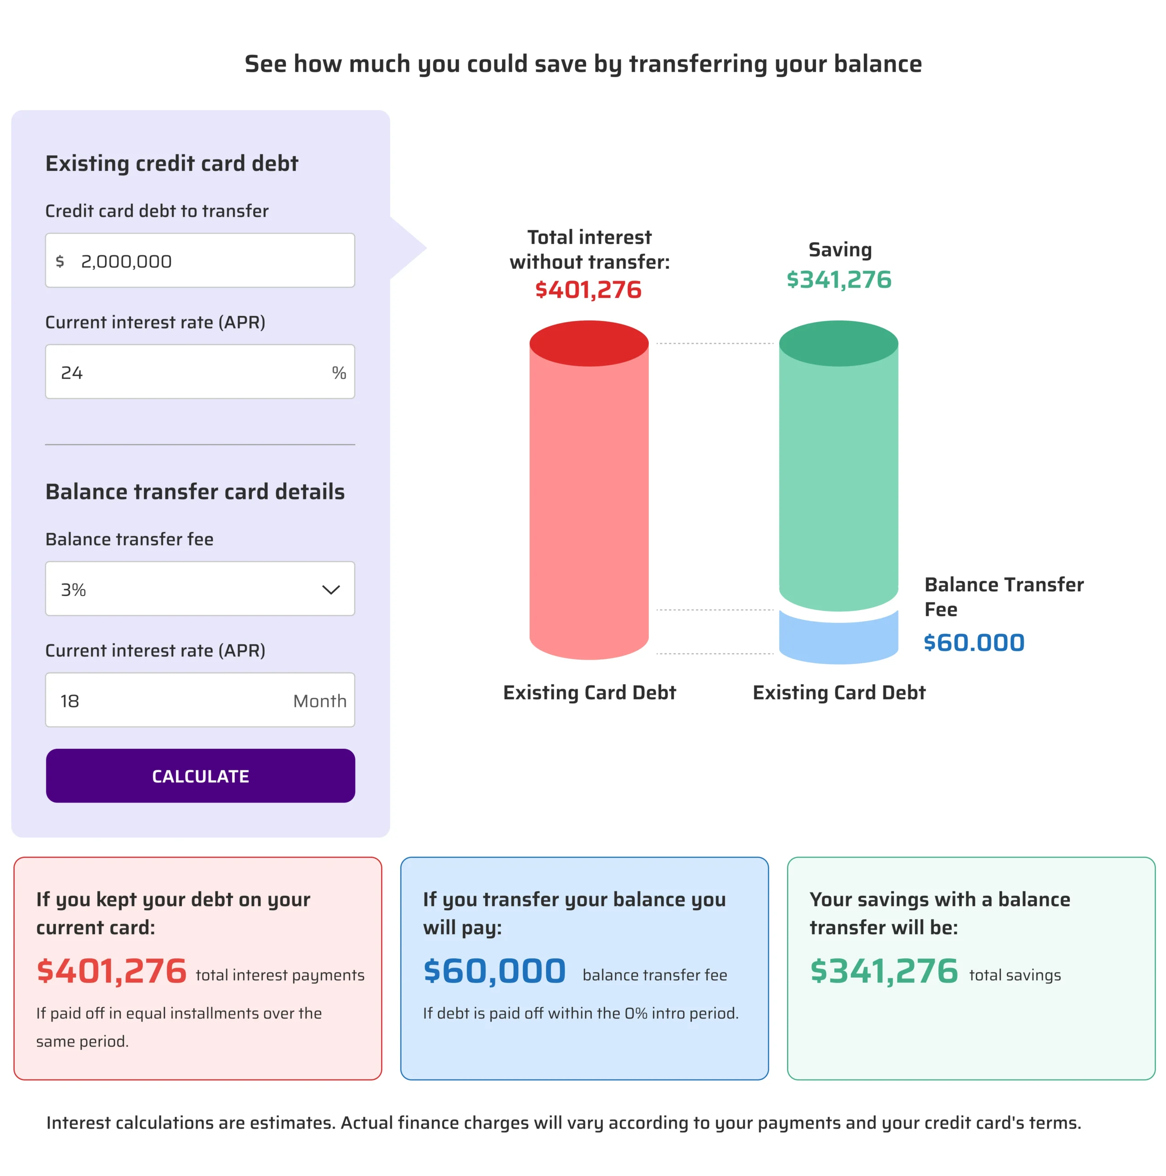Select the current interest rate APR field showing 24
The image size is (1166, 1176).
(x=199, y=371)
